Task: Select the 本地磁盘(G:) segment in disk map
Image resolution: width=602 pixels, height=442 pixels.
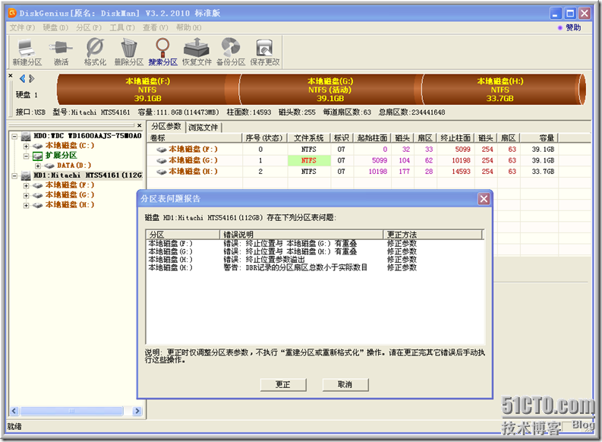Action: click(x=330, y=90)
